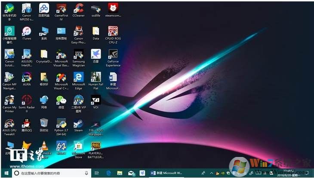Click the Windows Start button

point(6,173)
